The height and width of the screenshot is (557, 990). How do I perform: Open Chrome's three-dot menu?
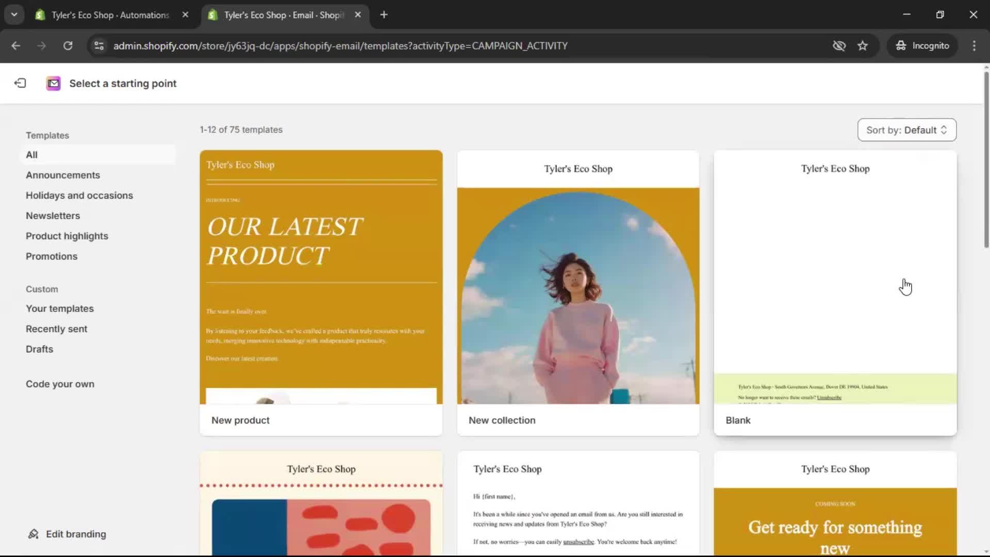(x=973, y=45)
